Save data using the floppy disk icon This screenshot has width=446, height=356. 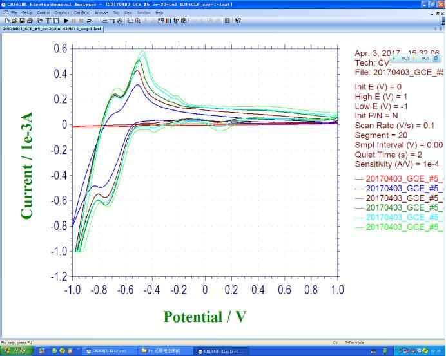coord(22,21)
